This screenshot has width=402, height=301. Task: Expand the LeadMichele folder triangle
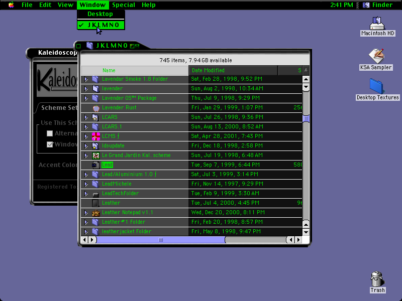click(x=86, y=184)
